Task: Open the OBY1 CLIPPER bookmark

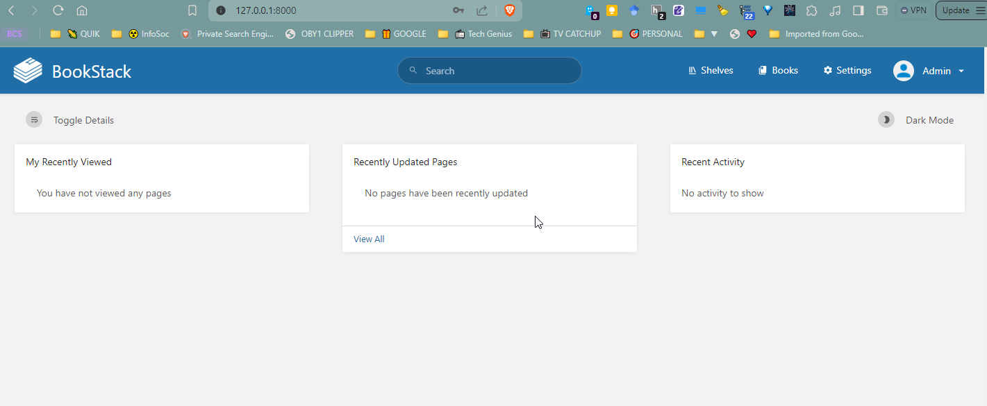Action: point(320,33)
